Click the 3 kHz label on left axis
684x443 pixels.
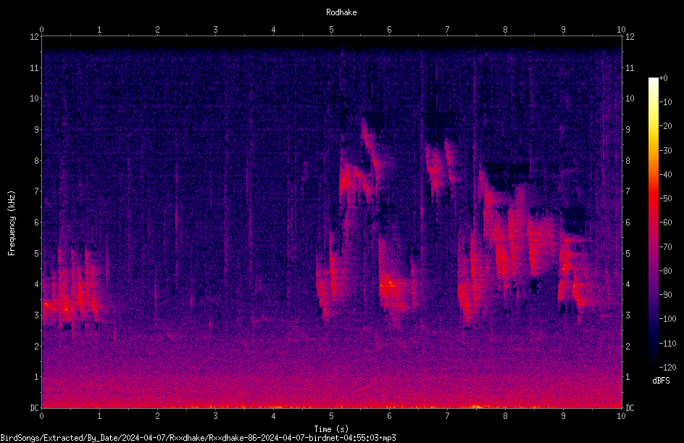point(37,315)
